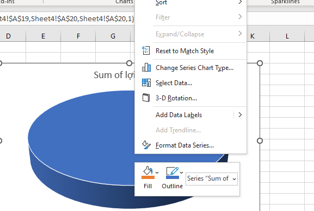Click the blue Outline color bar
The width and height of the screenshot is (314, 211).
click(x=173, y=177)
